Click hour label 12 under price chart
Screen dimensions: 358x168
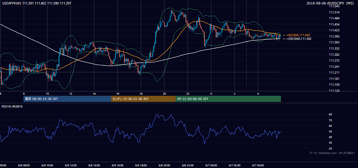[71, 94]
